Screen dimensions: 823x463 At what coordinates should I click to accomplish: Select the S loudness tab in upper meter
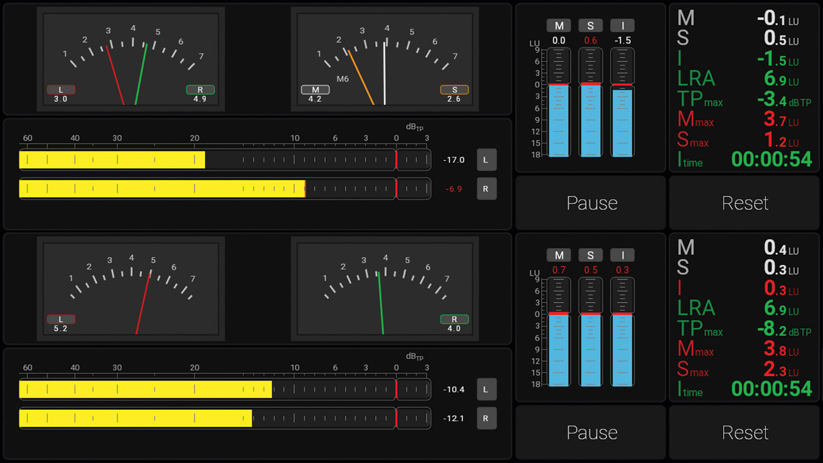point(591,26)
